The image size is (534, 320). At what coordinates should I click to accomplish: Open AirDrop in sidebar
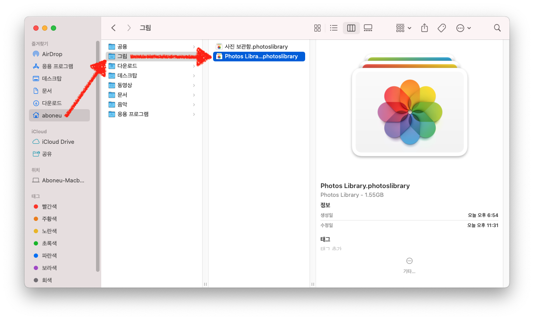[x=59, y=54]
